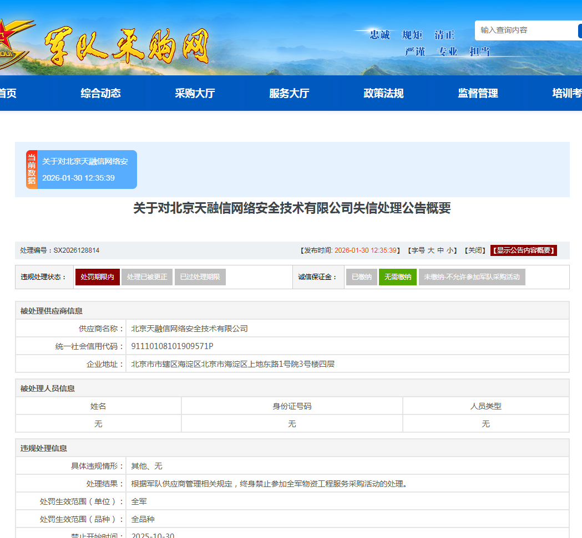Viewport: 582px width, 538px height.
Task: Open the 采购大厅 menu
Action: [x=194, y=94]
